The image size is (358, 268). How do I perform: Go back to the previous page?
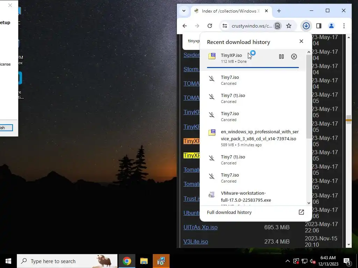[185, 26]
